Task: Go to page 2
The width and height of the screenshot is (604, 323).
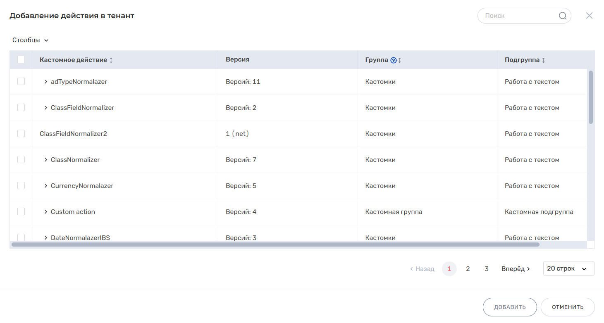Action: (468, 269)
